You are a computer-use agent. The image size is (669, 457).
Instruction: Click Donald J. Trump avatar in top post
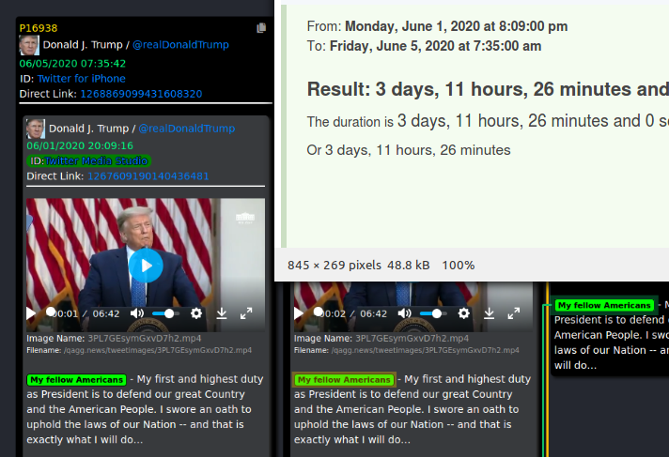click(x=28, y=44)
